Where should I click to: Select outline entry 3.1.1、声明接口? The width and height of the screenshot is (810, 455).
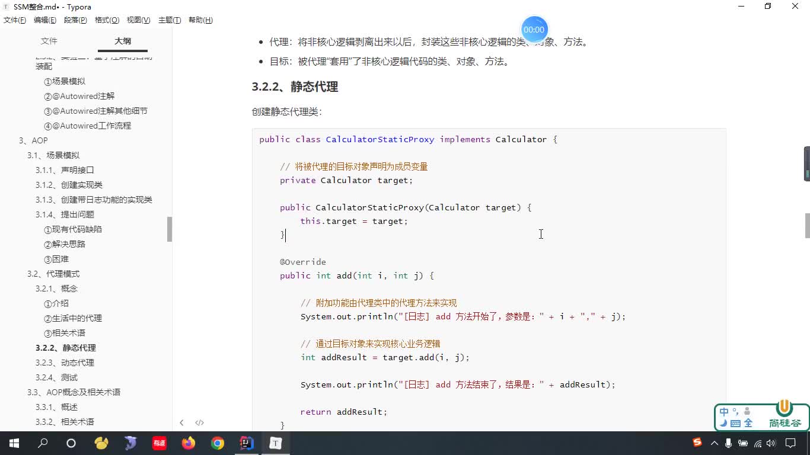(x=65, y=170)
